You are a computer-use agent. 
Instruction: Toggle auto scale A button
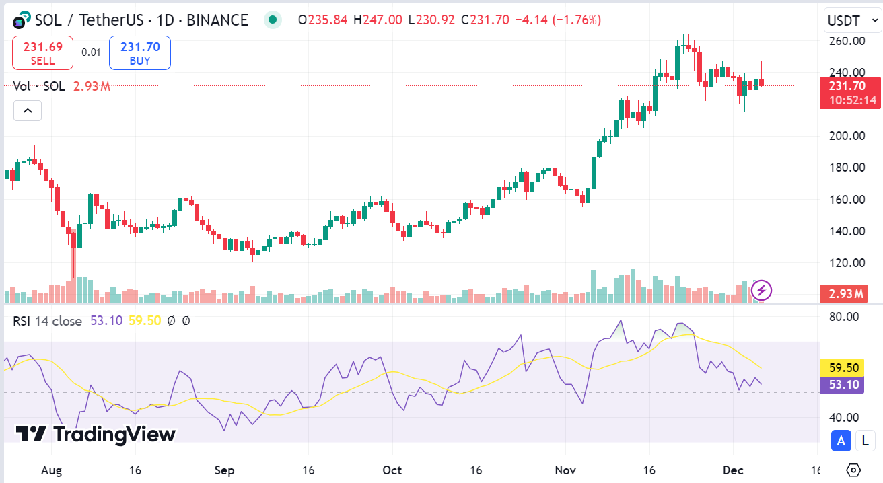click(x=841, y=441)
